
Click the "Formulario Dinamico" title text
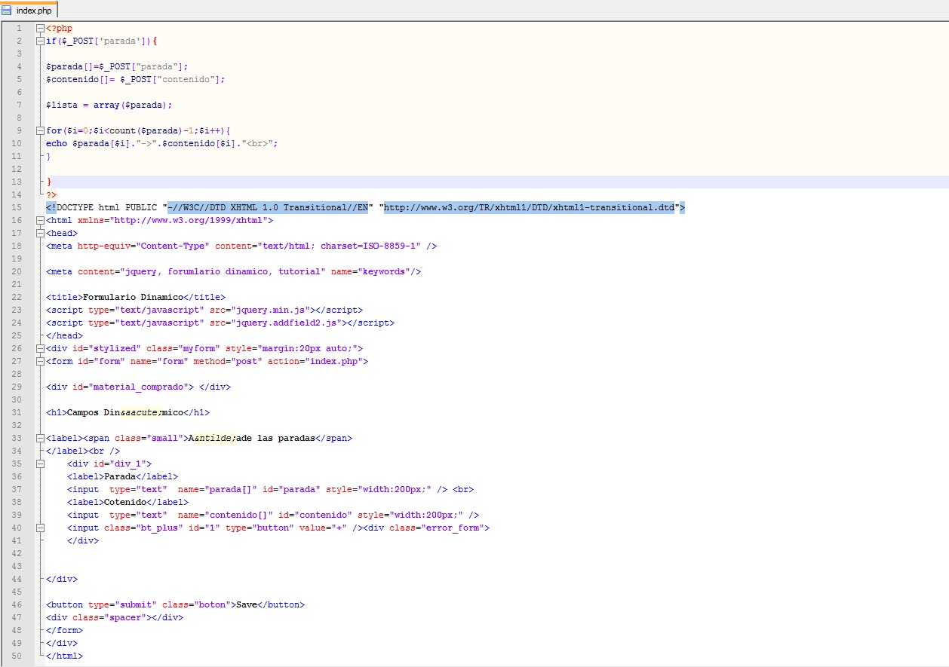coord(134,297)
